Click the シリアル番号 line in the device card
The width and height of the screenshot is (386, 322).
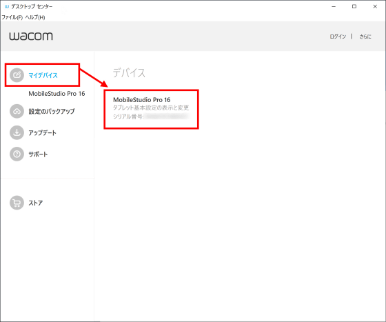coord(151,117)
